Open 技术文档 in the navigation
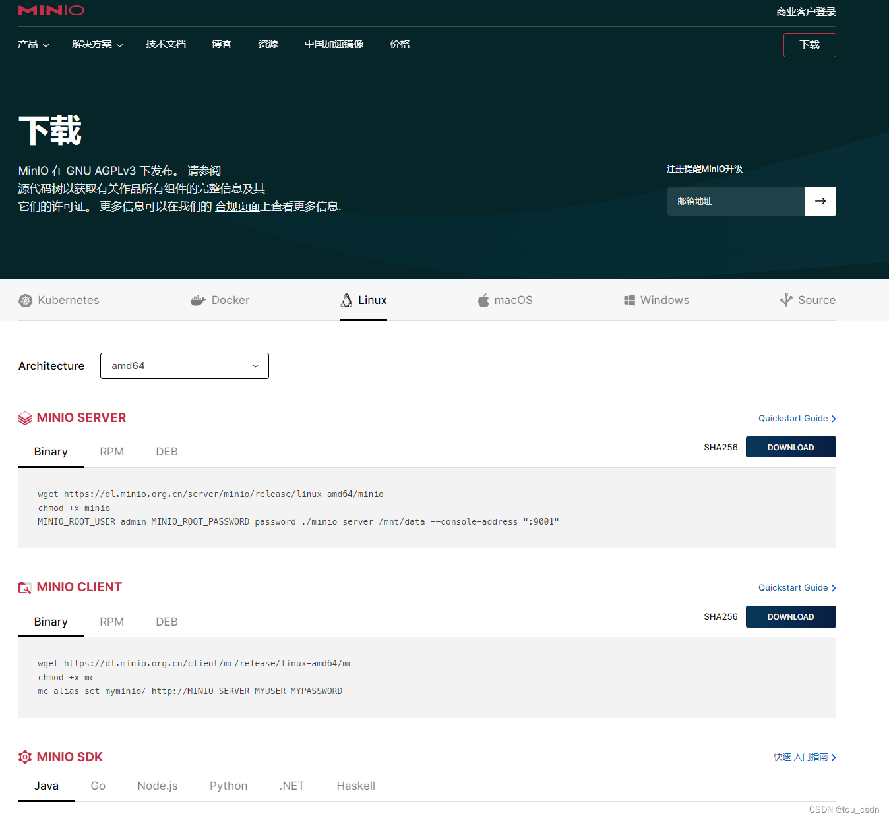Viewport: 889px width, 820px height. [x=166, y=44]
